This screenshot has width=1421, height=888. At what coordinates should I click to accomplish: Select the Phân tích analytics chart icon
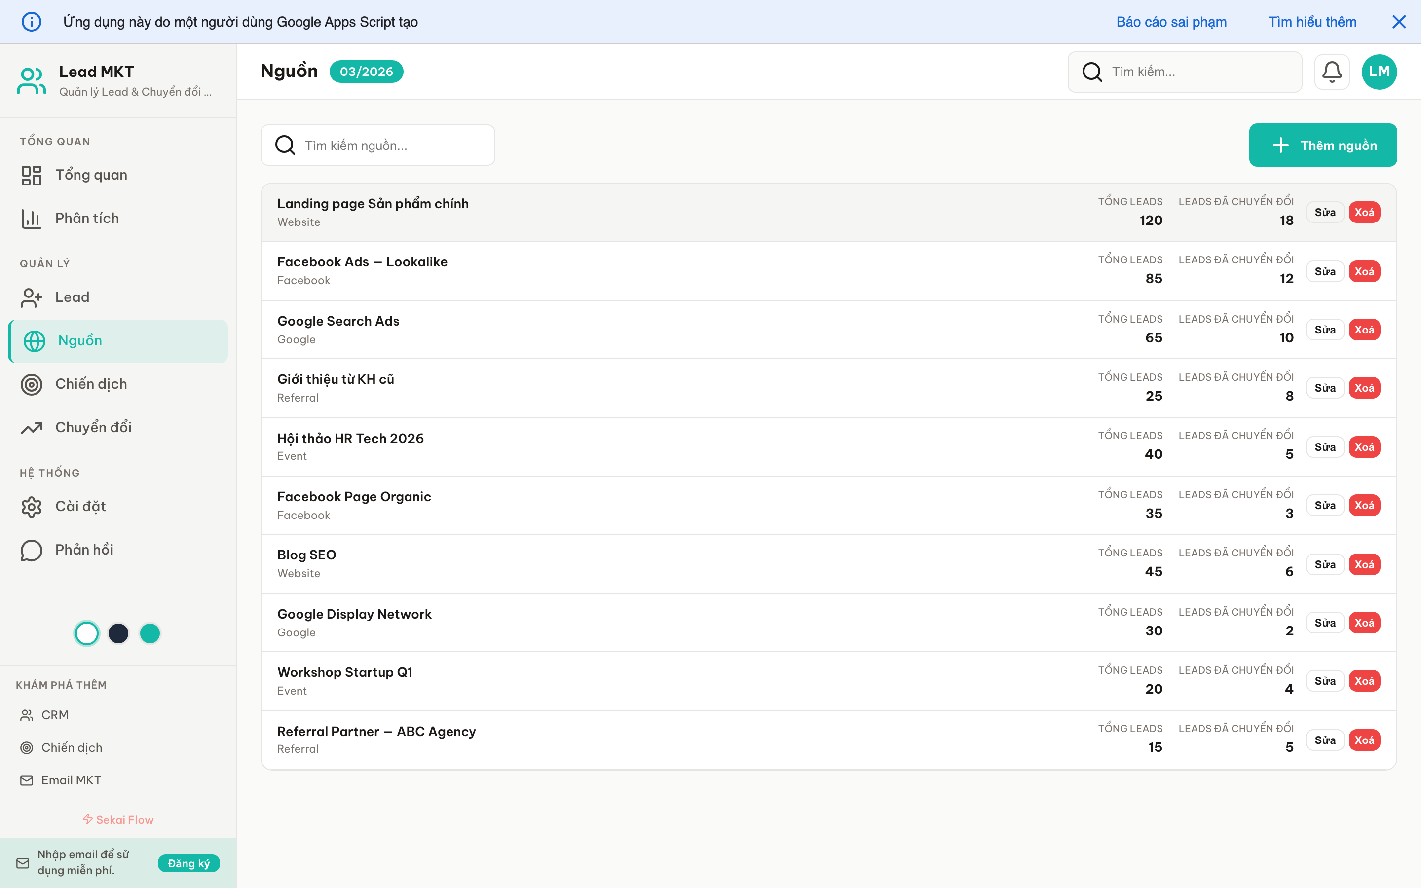[31, 218]
